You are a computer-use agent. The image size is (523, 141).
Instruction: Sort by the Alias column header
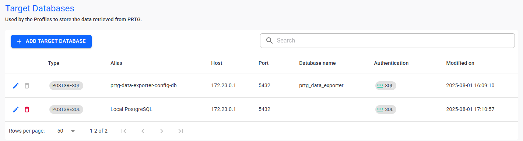(x=116, y=63)
